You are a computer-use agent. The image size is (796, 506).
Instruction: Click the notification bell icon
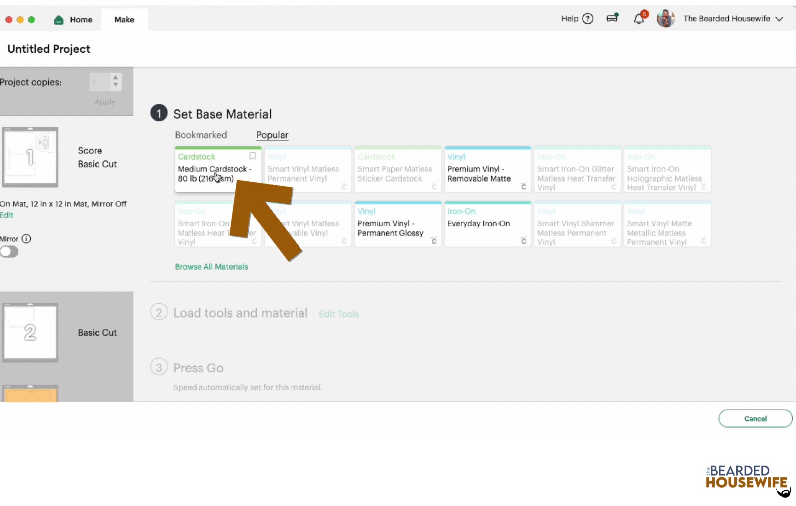tap(639, 18)
